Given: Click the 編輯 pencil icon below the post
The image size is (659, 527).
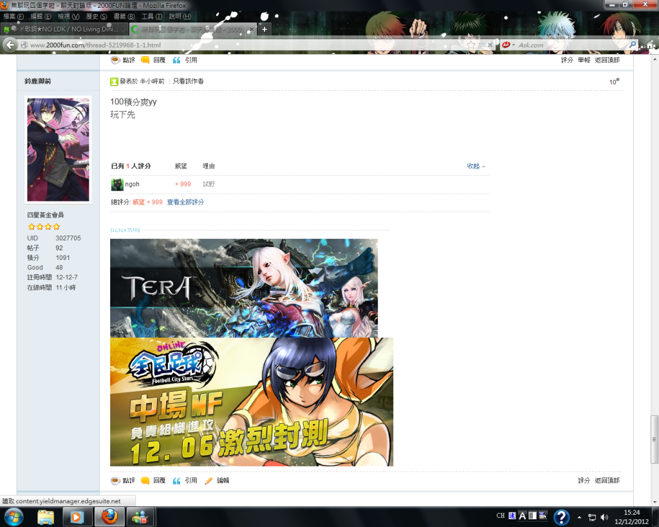Looking at the screenshot, I should pos(209,481).
